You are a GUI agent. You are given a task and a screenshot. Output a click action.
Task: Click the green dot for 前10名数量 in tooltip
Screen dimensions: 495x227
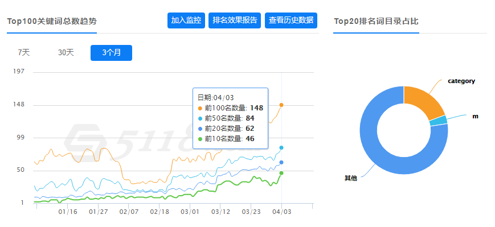click(x=200, y=139)
